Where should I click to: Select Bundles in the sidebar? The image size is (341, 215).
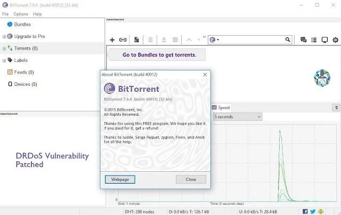click(x=22, y=25)
